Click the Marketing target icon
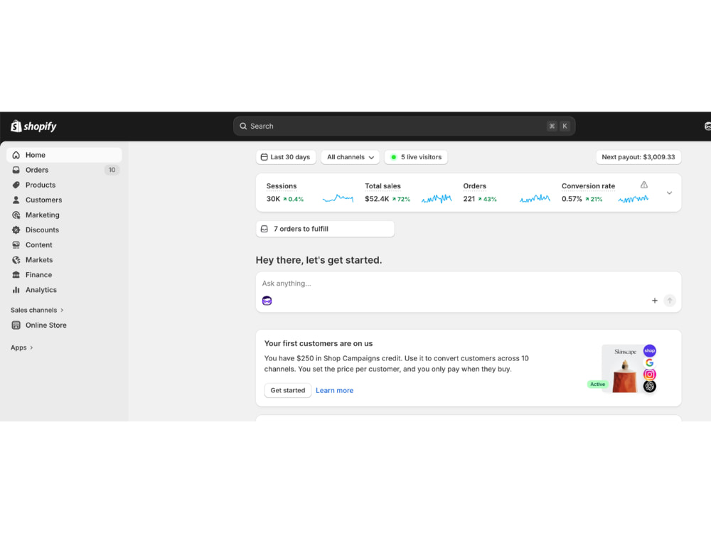711x533 pixels. pos(16,215)
